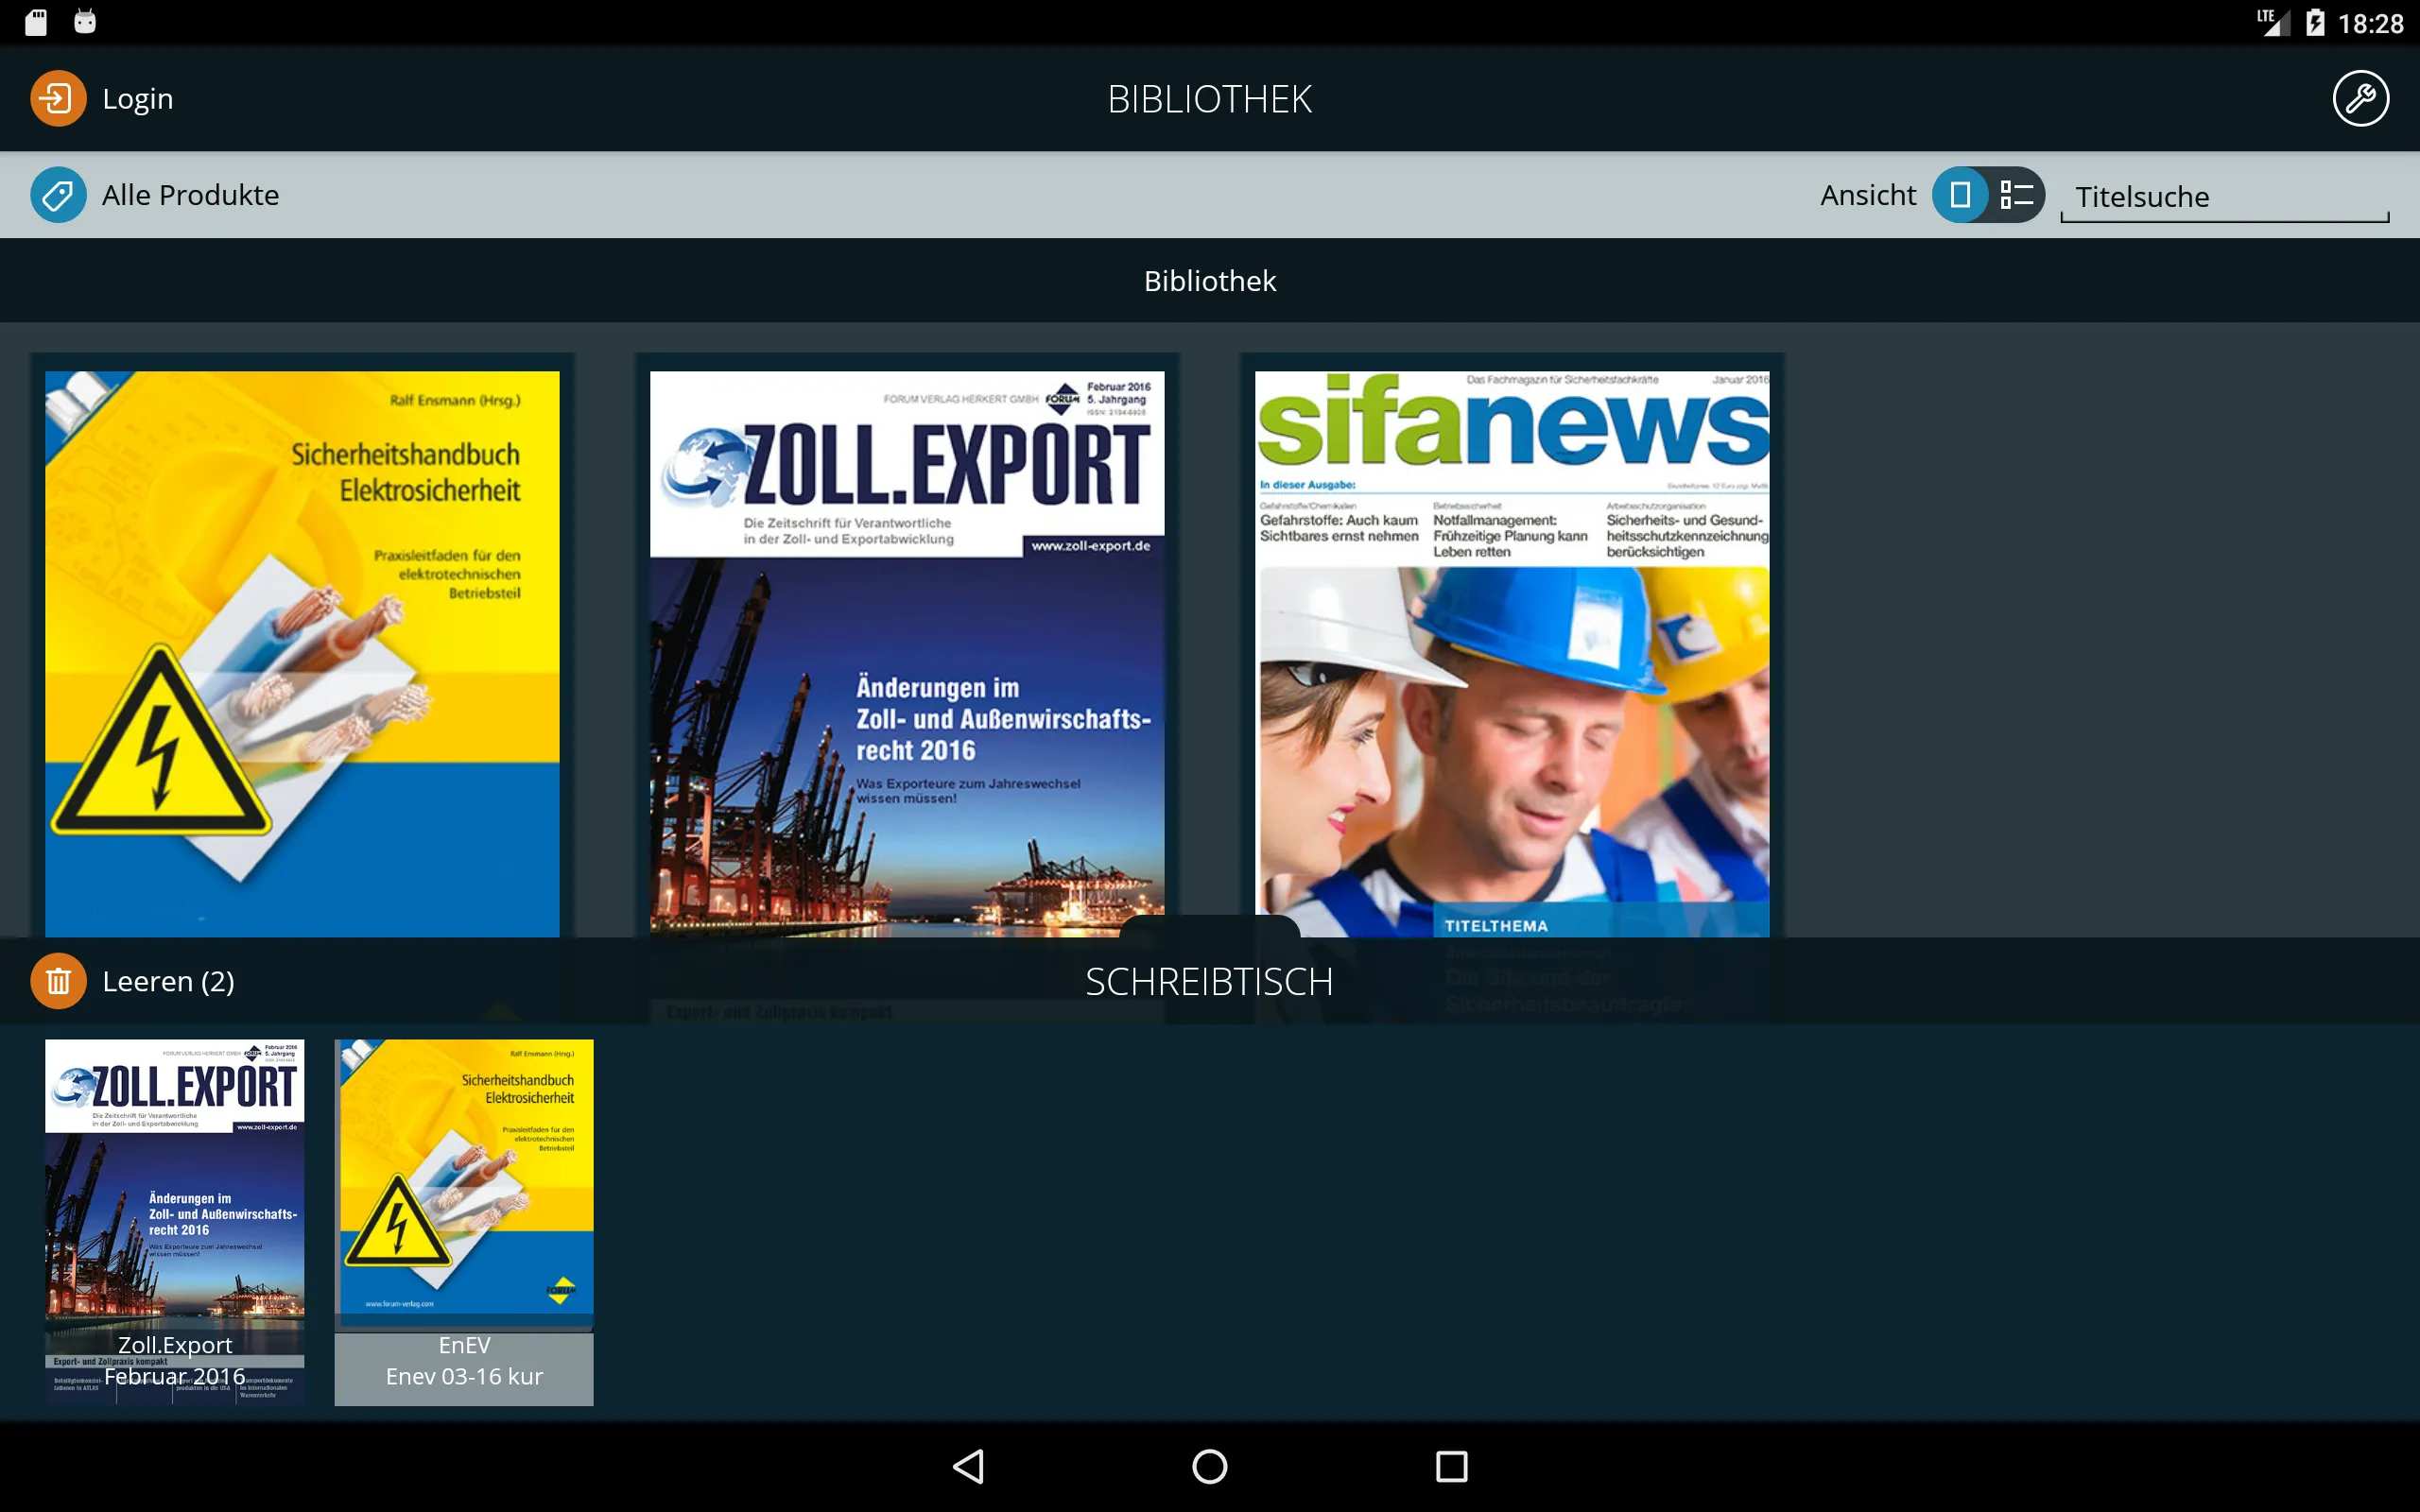This screenshot has height=1512, width=2420.
Task: Collapse the Schreibtisch panel header
Action: coord(1209,981)
